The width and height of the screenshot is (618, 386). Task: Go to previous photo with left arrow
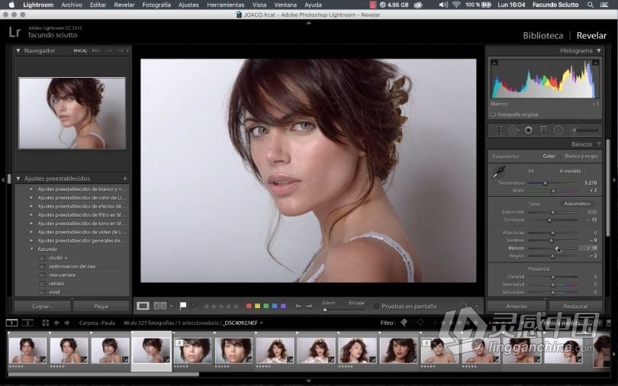pyautogui.click(x=298, y=306)
